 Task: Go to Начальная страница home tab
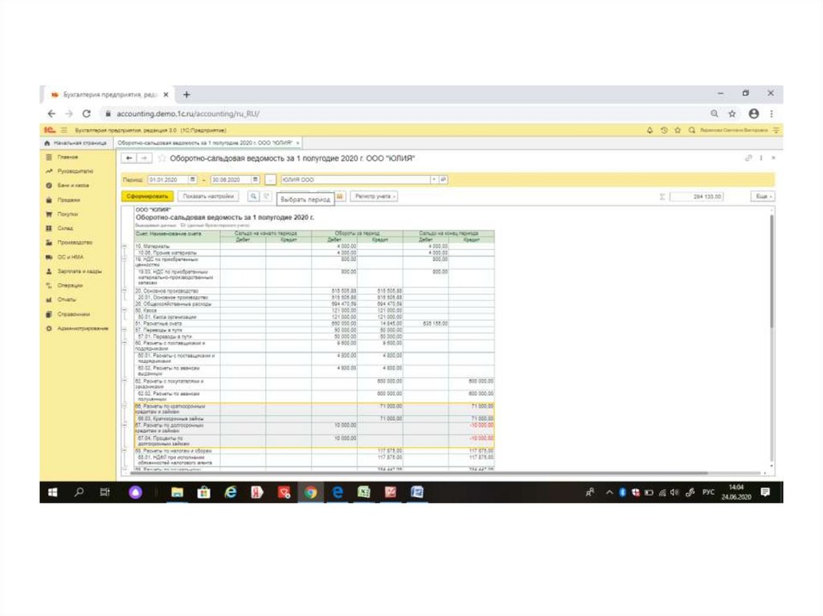[x=76, y=143]
